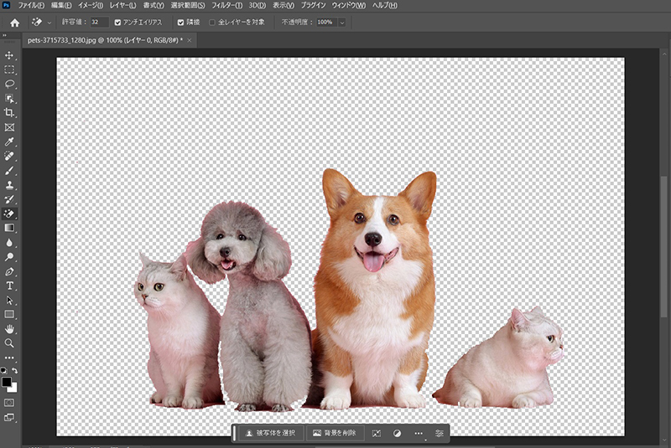Select the Pen tool
The width and height of the screenshot is (671, 448).
click(9, 271)
